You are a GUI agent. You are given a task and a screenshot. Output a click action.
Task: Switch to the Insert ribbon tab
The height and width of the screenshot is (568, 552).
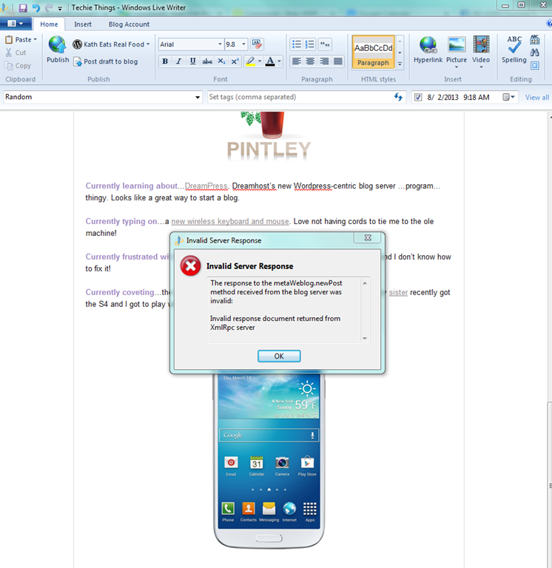pos(83,24)
